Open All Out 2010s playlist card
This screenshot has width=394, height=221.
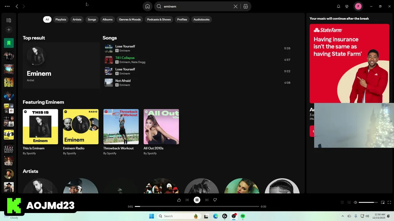(161, 132)
